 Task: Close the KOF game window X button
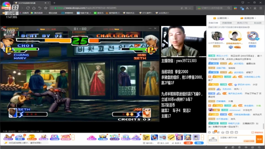(155, 28)
